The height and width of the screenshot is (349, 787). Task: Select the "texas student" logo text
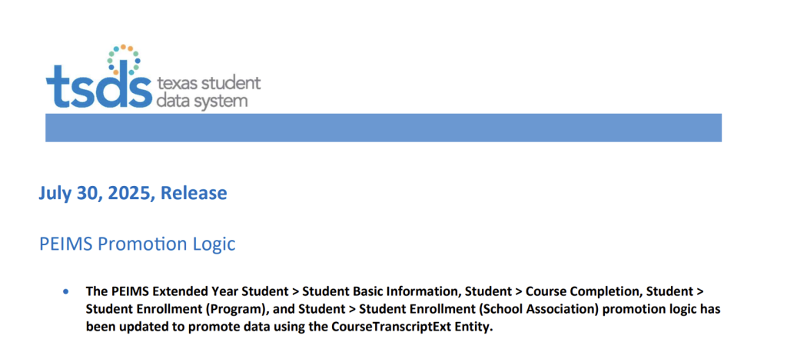(209, 83)
